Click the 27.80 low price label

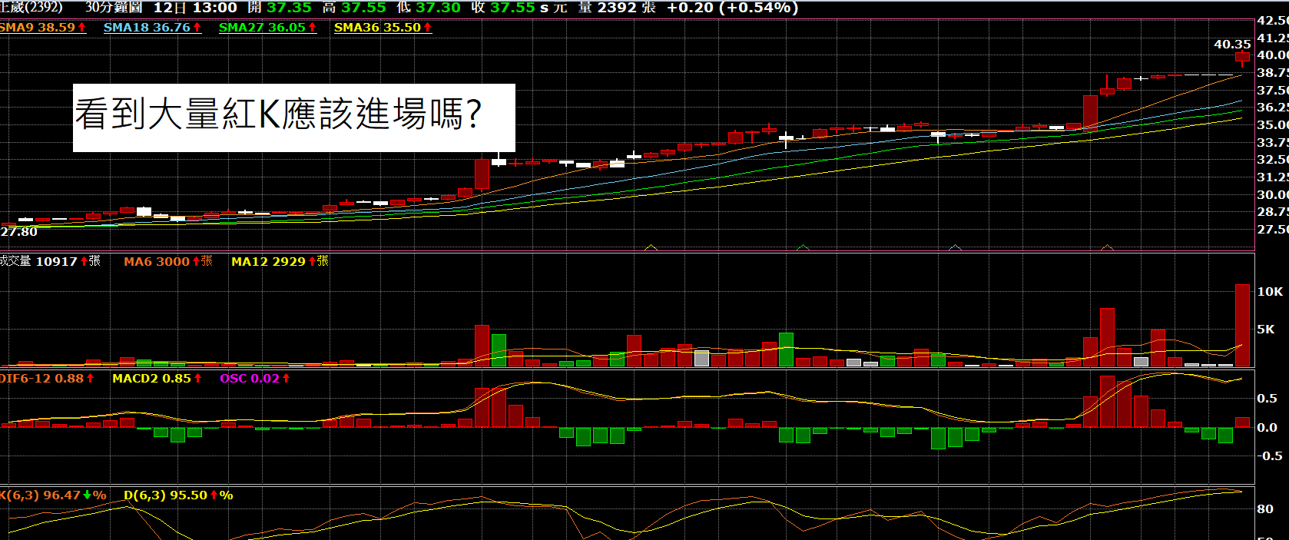(18, 232)
